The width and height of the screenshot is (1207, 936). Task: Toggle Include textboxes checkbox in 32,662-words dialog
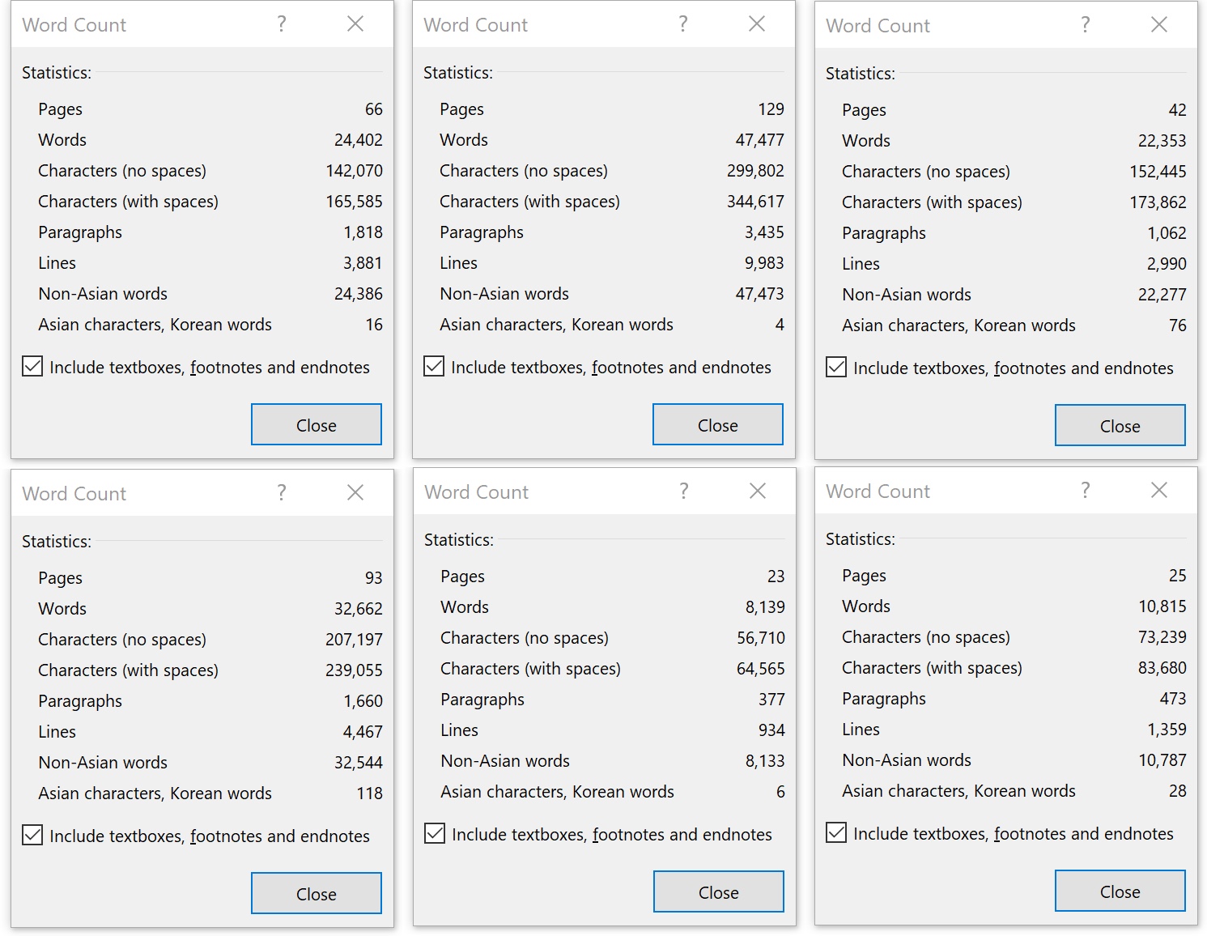(32, 836)
